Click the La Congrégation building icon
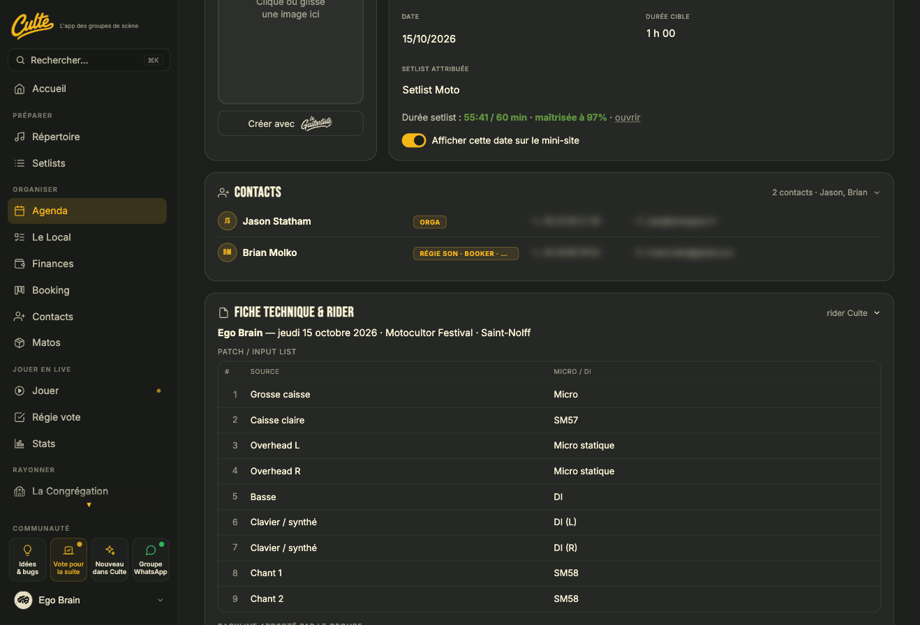The height and width of the screenshot is (625, 920). click(x=20, y=491)
